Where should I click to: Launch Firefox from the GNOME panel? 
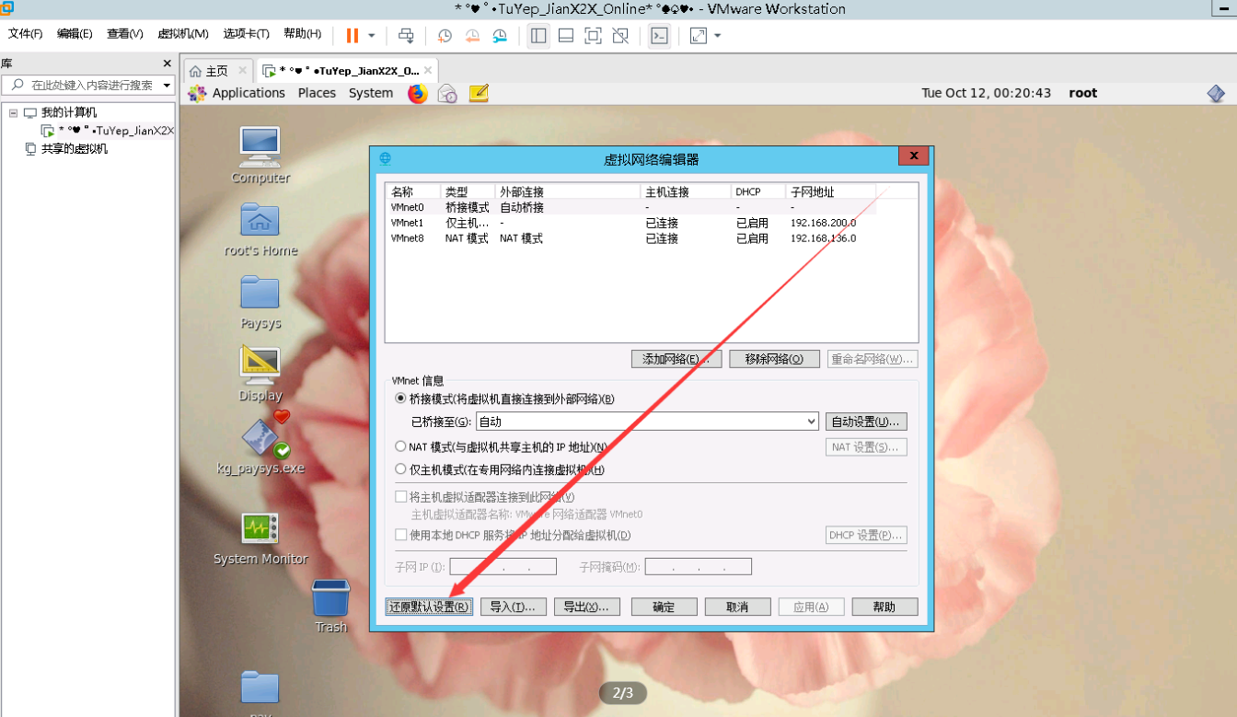coord(418,93)
